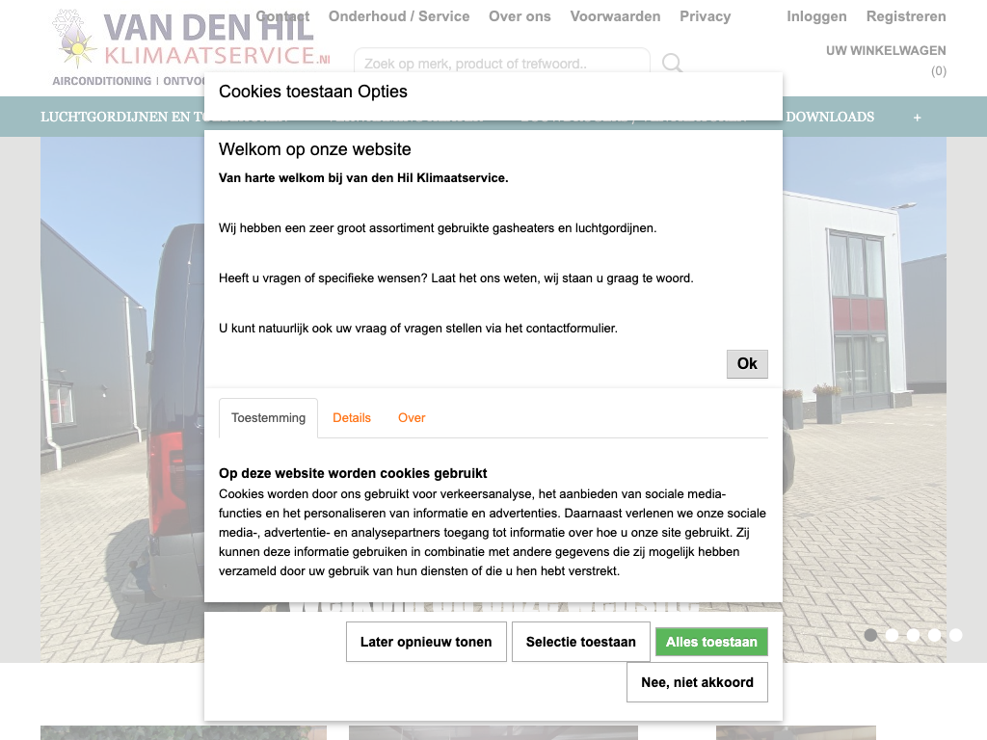The width and height of the screenshot is (987, 740).
Task: Click 'Cookies toestaan Opties' title
Action: pos(313,92)
